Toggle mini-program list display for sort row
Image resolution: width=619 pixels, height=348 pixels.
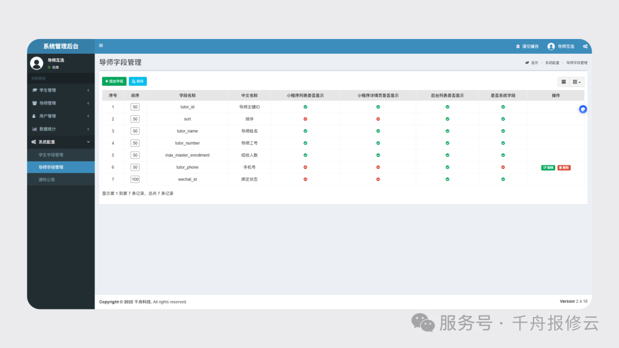coord(305,119)
